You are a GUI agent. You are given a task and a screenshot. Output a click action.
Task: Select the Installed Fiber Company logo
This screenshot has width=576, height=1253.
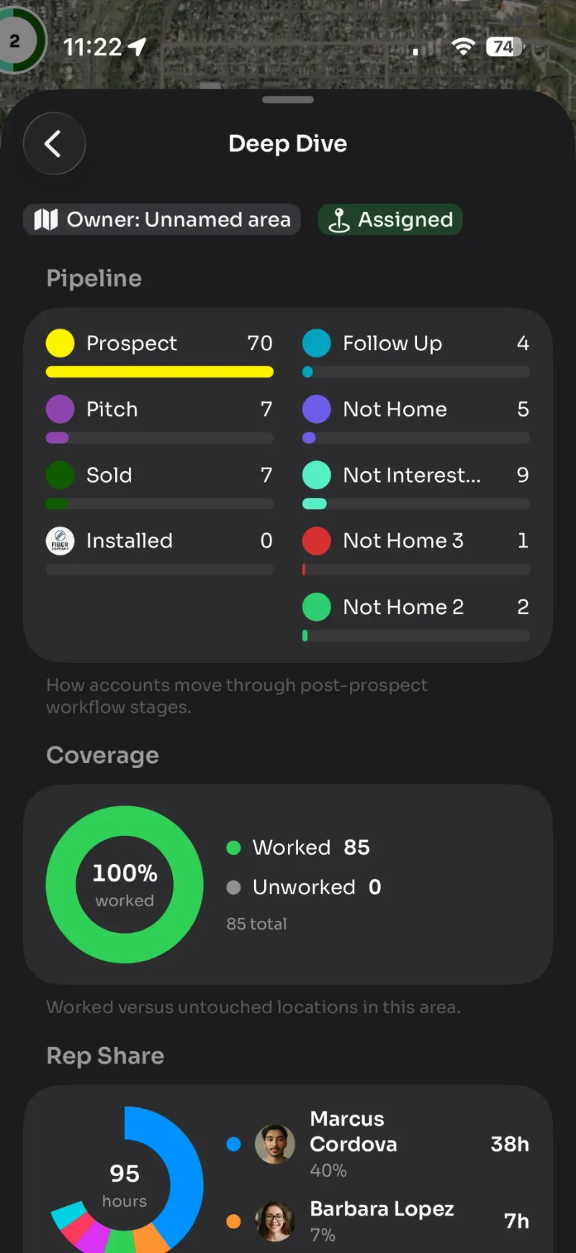click(x=60, y=540)
